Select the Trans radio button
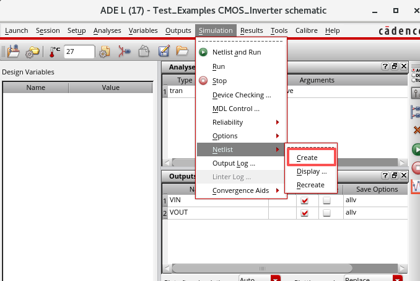Screen dimensions: 420x281 coord(414,80)
